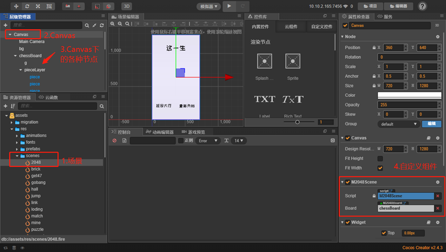Click the blue 编辑 group button
Screen dimensions: 446x252
coord(432,124)
